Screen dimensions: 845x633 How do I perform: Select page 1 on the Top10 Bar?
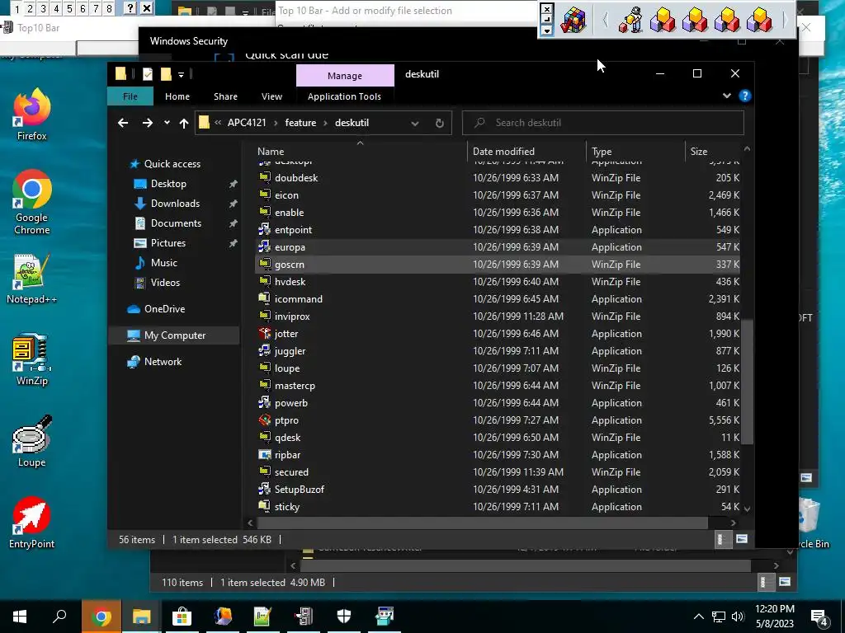17,8
